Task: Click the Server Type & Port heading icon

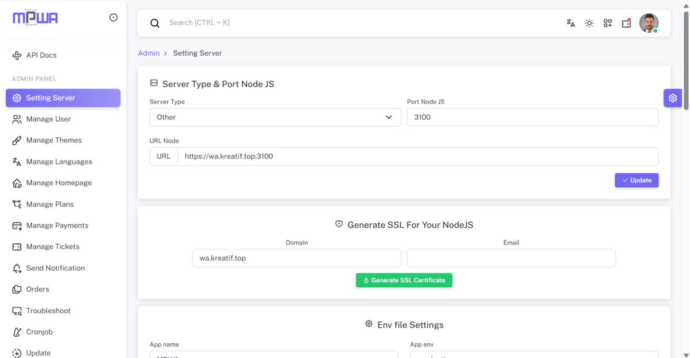Action: tap(154, 83)
